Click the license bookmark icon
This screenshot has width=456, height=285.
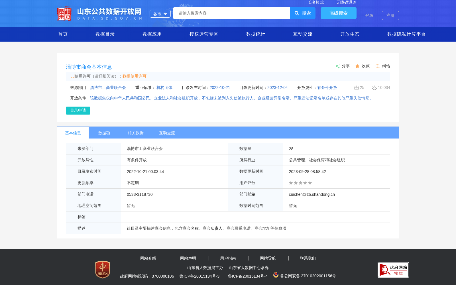[x=72, y=76]
